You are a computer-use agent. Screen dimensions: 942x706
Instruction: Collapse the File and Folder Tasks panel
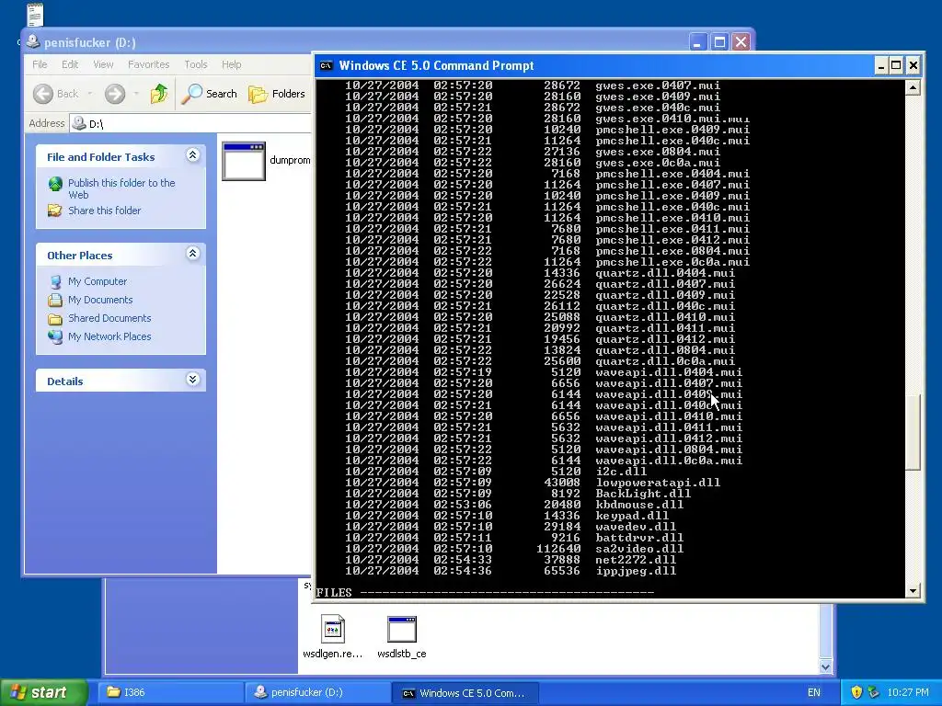(x=193, y=155)
